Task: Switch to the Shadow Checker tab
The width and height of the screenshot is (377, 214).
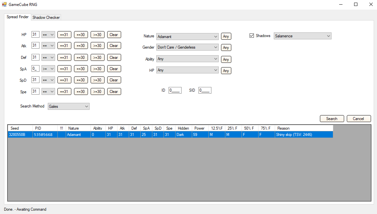Action: 46,17
